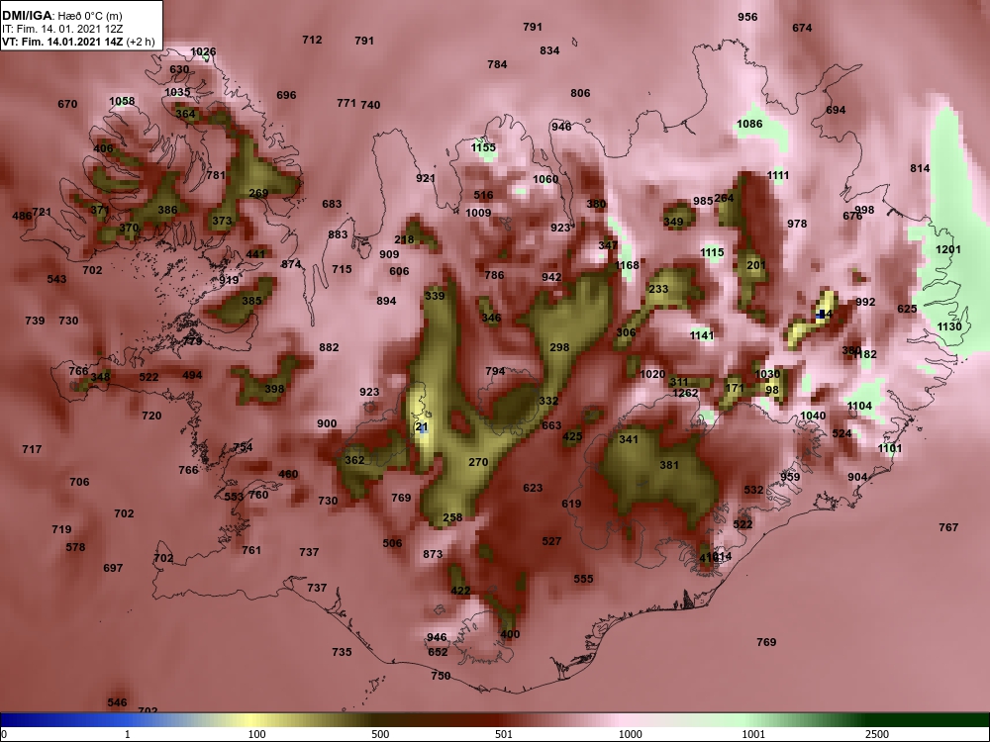Image resolution: width=990 pixels, height=742 pixels.
Task: Click the 663 value
Action: (551, 425)
